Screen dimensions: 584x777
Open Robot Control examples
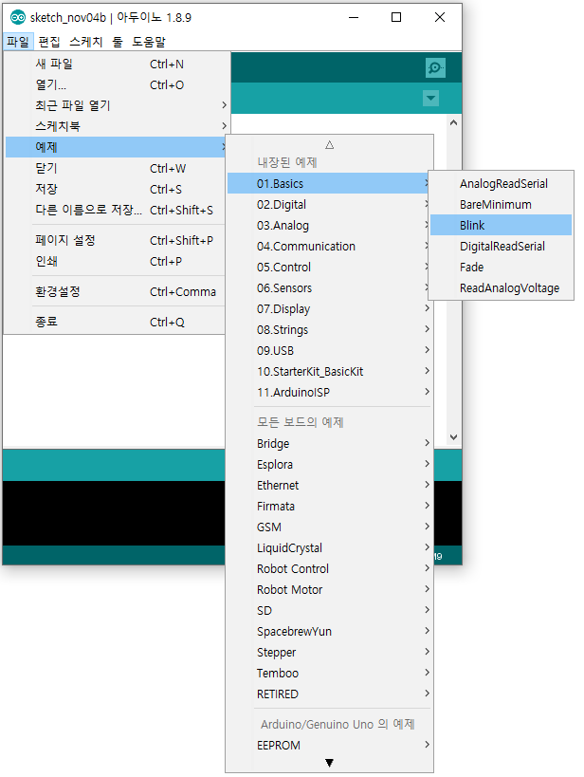[329, 568]
